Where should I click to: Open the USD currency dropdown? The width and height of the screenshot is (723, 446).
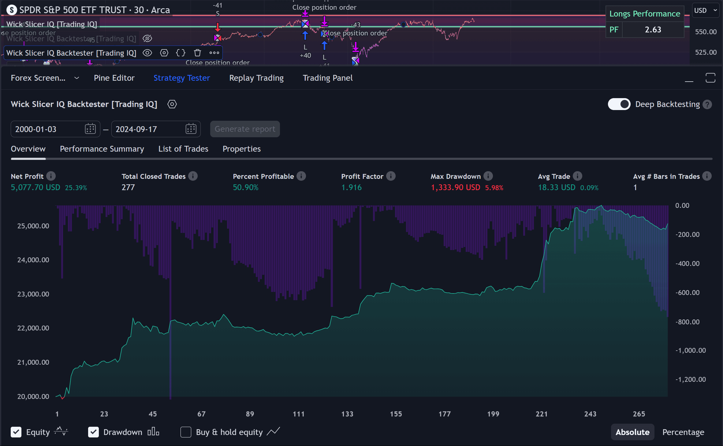tap(706, 10)
